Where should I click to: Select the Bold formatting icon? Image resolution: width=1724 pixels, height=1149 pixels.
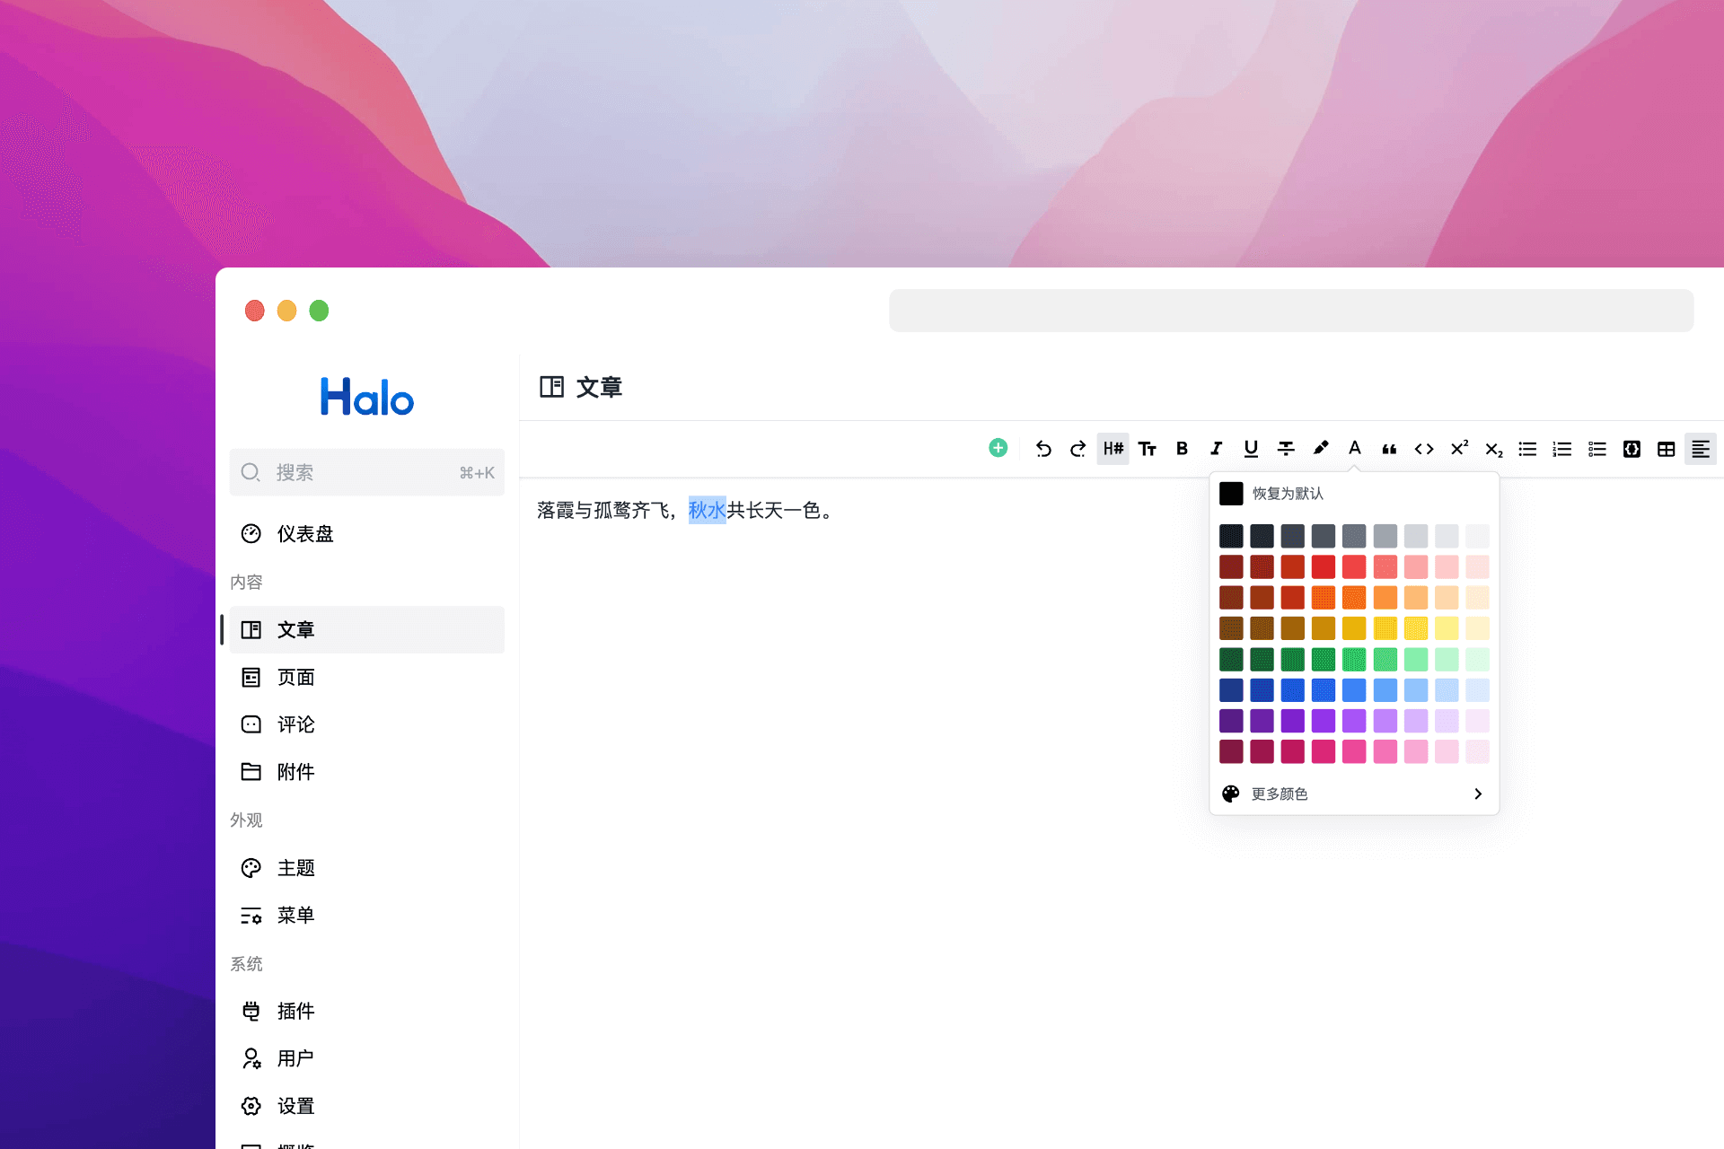(x=1182, y=449)
